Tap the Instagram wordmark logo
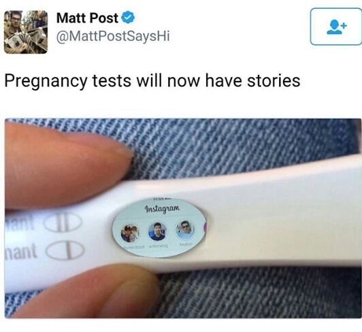Screen dimensions: 362x332 (x=162, y=208)
